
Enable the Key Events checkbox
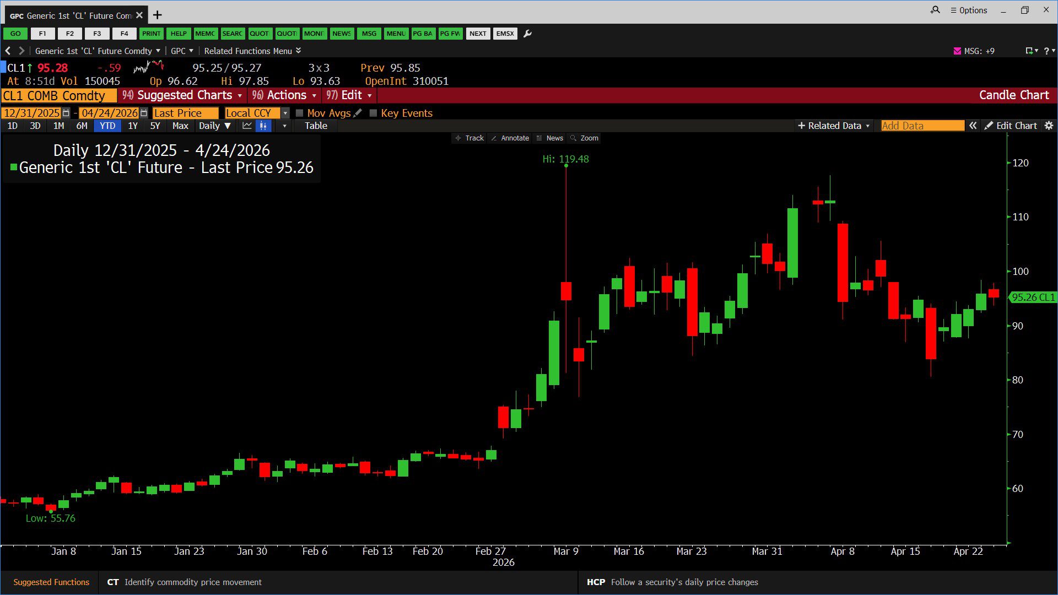pyautogui.click(x=373, y=113)
